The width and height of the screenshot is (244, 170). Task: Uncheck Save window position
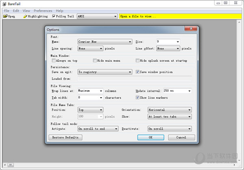[x=137, y=72]
